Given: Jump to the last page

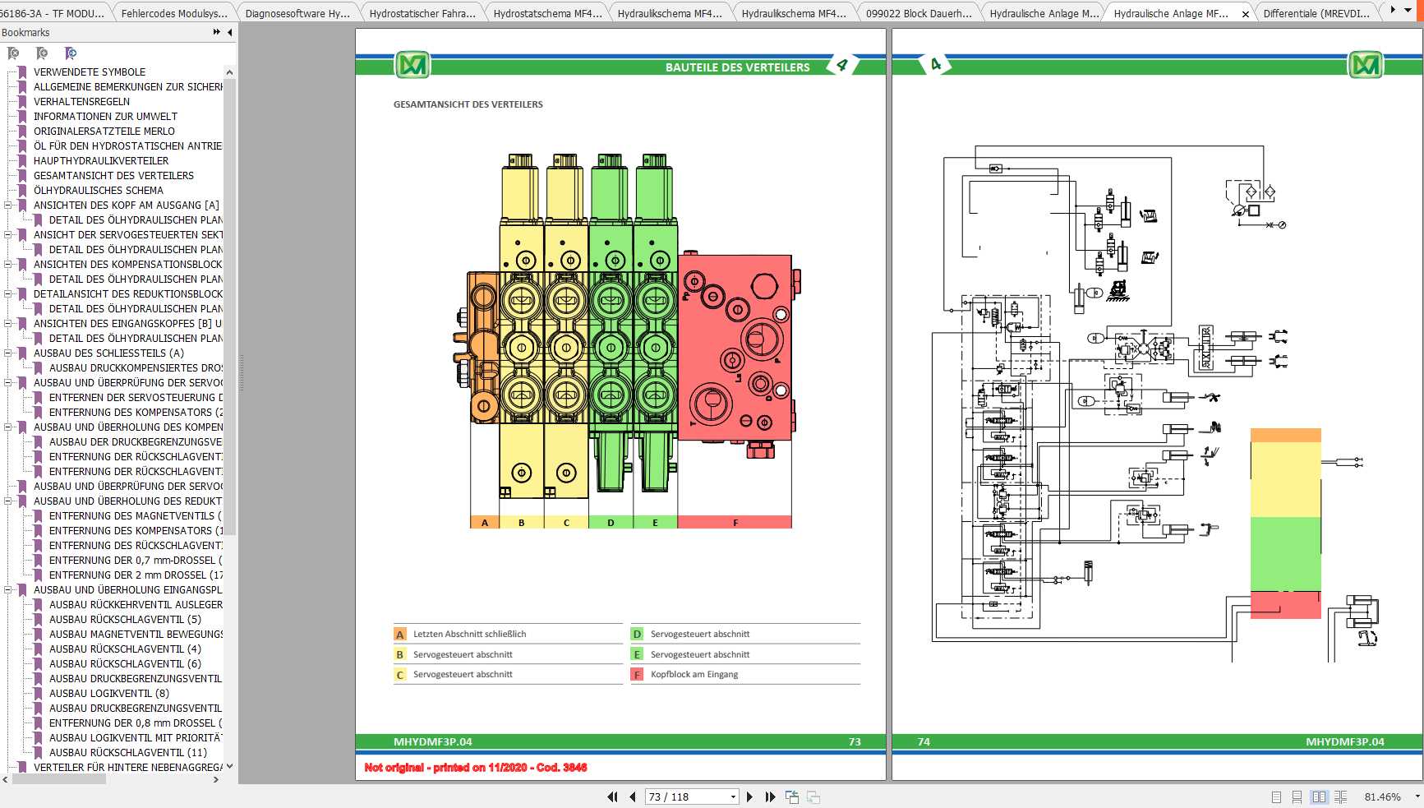Looking at the screenshot, I should [770, 796].
